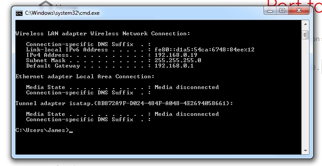Click Media disconnected under Ethernet adapter
Viewport: 322px width, 166px height.
187,87
